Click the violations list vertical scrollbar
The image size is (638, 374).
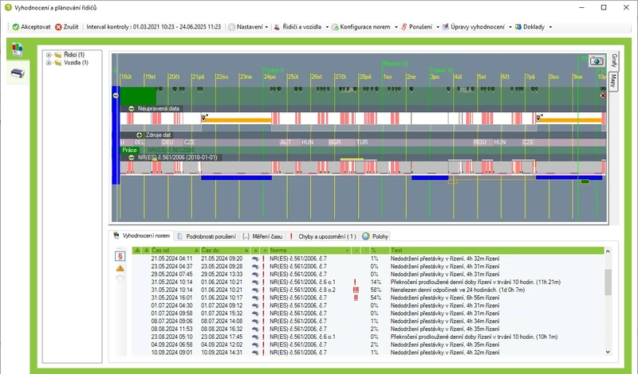click(x=608, y=302)
